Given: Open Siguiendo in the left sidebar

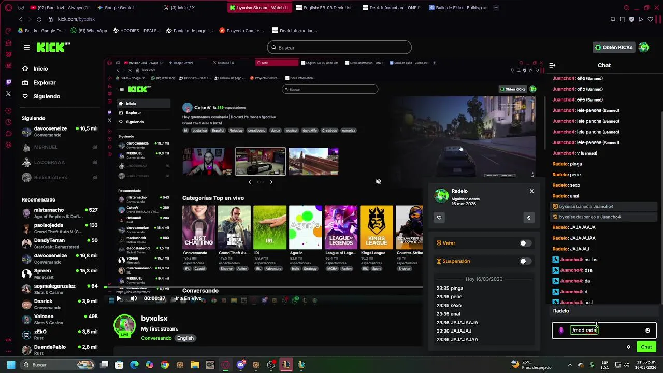Looking at the screenshot, I should 47,96.
